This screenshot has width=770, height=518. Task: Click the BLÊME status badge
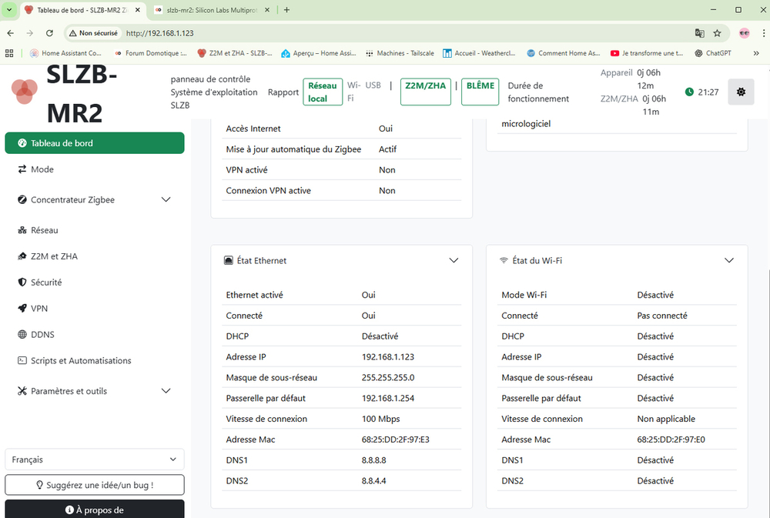(x=480, y=92)
